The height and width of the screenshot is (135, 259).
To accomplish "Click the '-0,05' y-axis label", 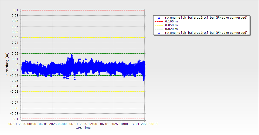I will coord(15,92).
